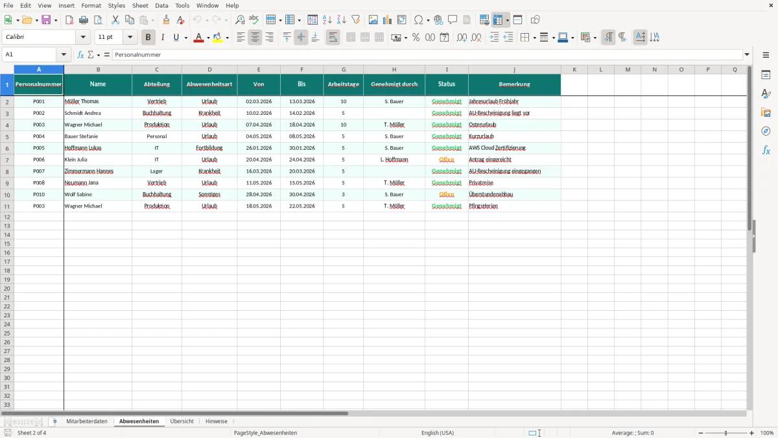
Task: Toggle Italic formatting
Action: [163, 38]
